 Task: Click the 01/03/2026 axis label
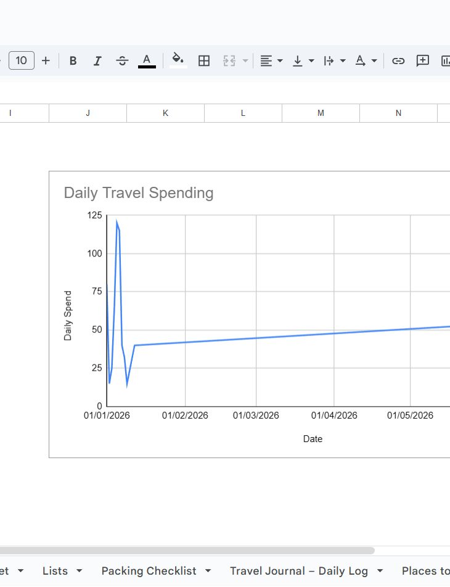(256, 415)
